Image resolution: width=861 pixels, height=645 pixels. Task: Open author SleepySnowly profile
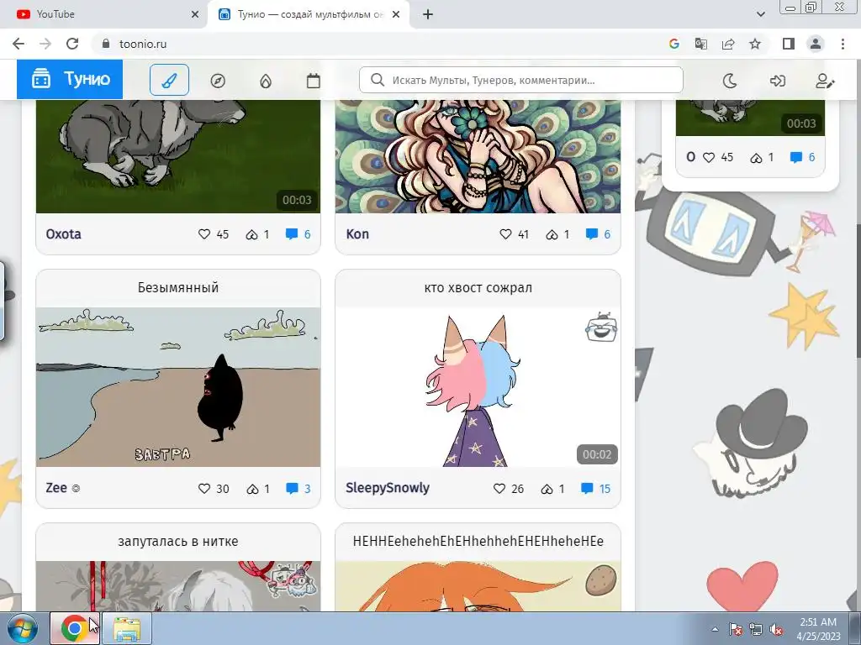point(388,488)
